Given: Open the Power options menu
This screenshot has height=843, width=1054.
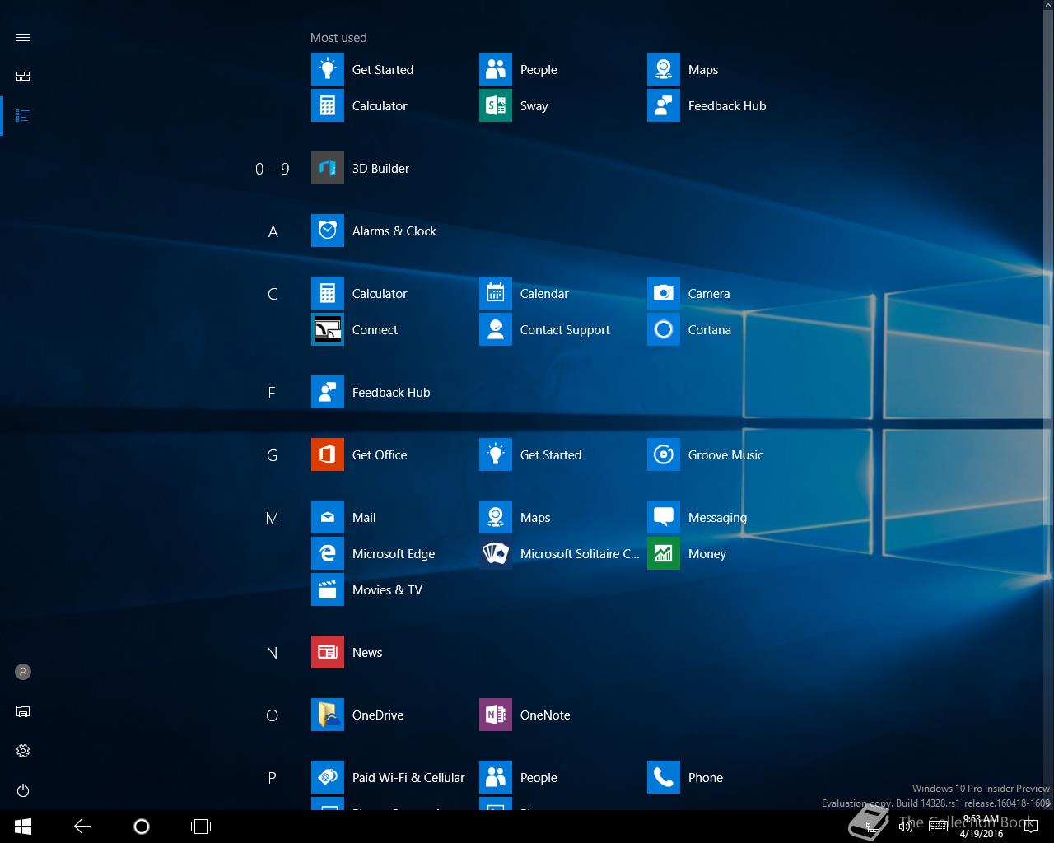Looking at the screenshot, I should coord(23,791).
